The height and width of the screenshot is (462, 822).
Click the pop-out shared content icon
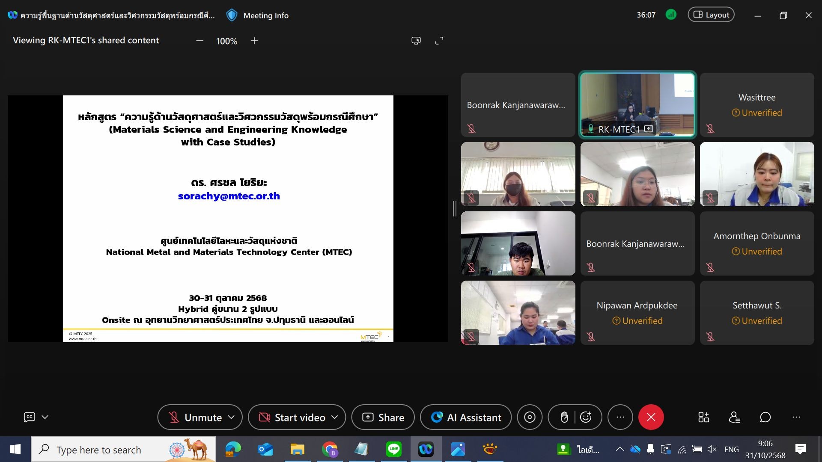416,41
